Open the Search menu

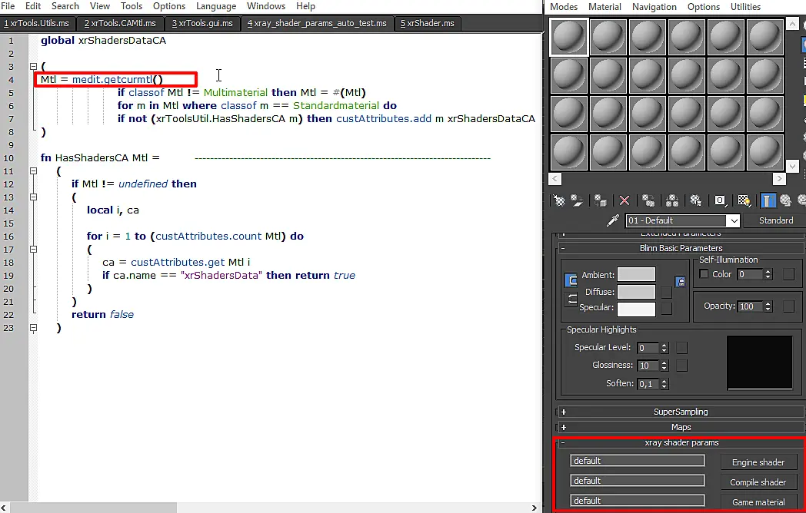65,6
